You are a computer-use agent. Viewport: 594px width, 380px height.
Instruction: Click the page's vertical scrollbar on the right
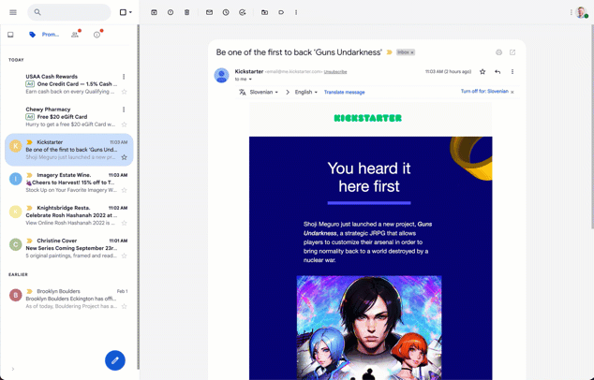pos(592,126)
